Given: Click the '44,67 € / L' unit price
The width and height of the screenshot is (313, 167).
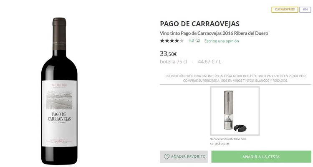Looking at the screenshot, I should click(x=210, y=62).
